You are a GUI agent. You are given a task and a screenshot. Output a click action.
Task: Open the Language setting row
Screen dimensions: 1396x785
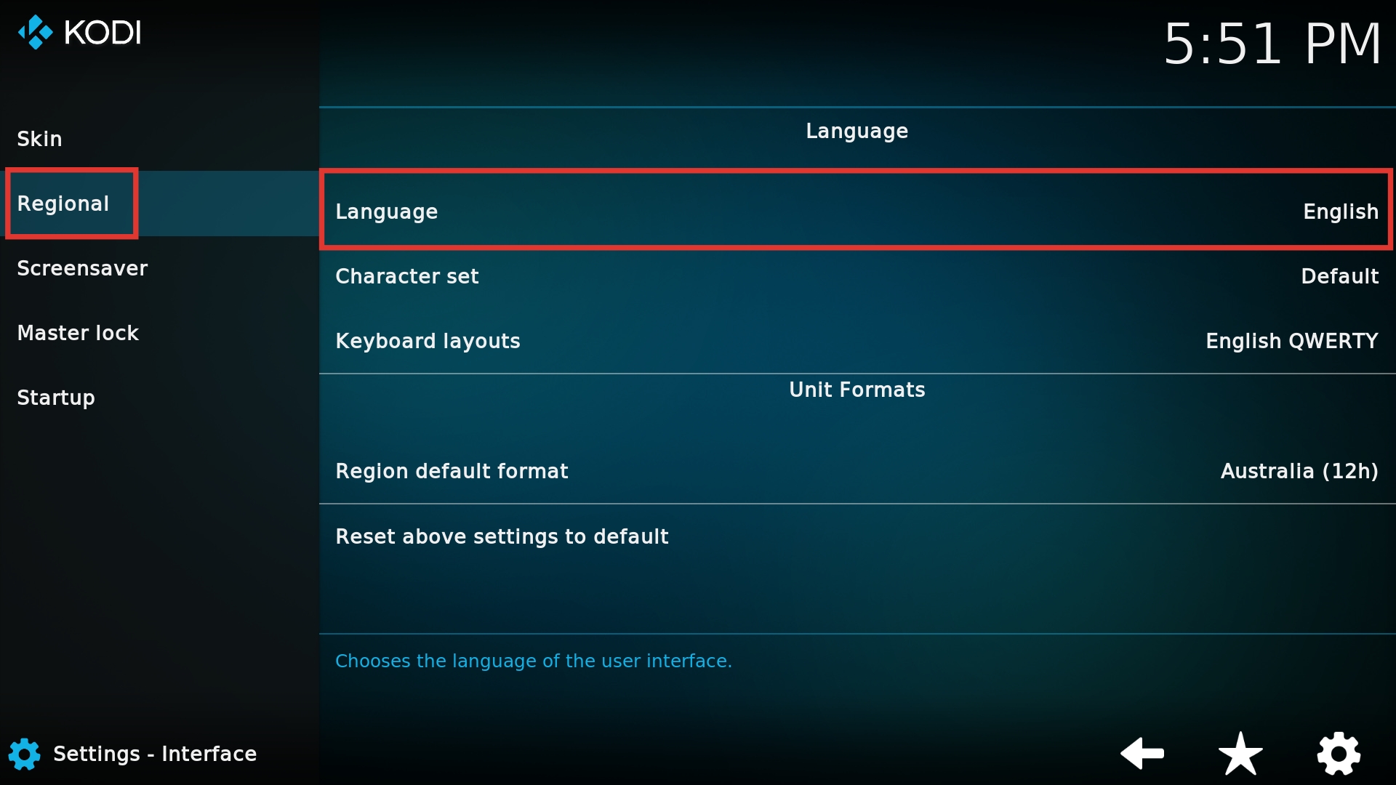[857, 211]
